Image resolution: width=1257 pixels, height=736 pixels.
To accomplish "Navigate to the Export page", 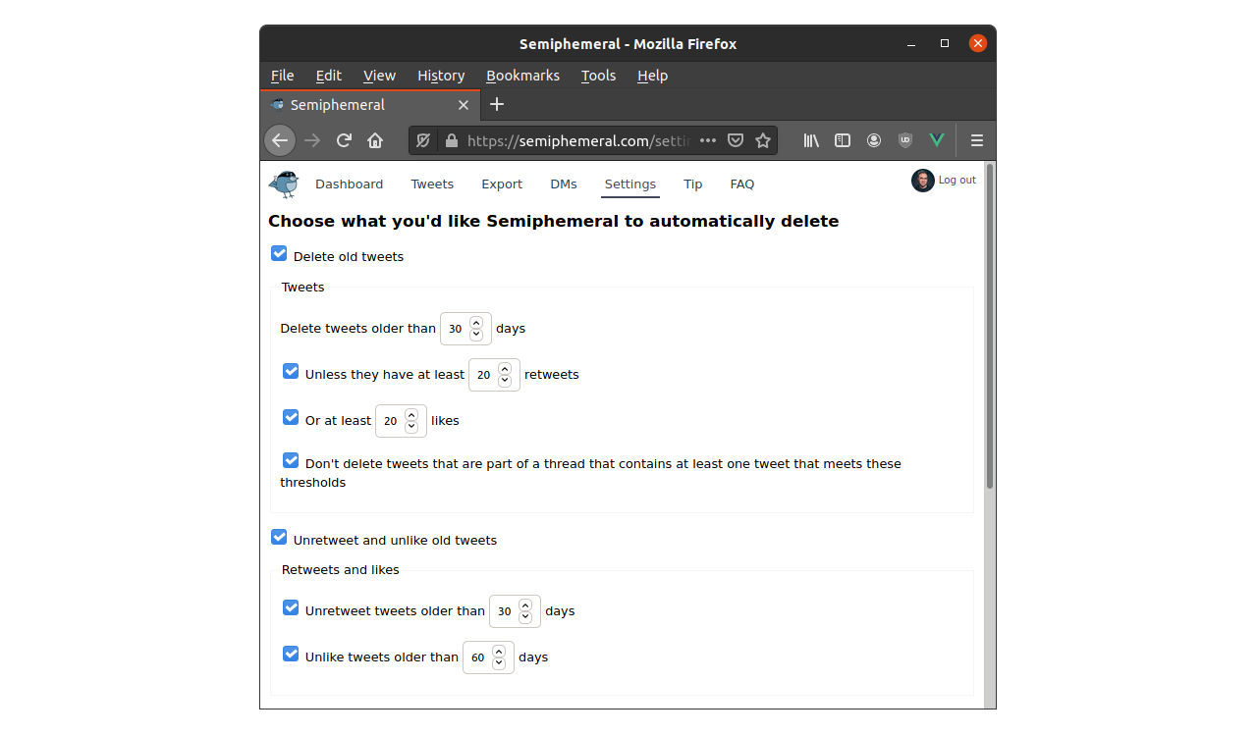I will click(x=502, y=184).
